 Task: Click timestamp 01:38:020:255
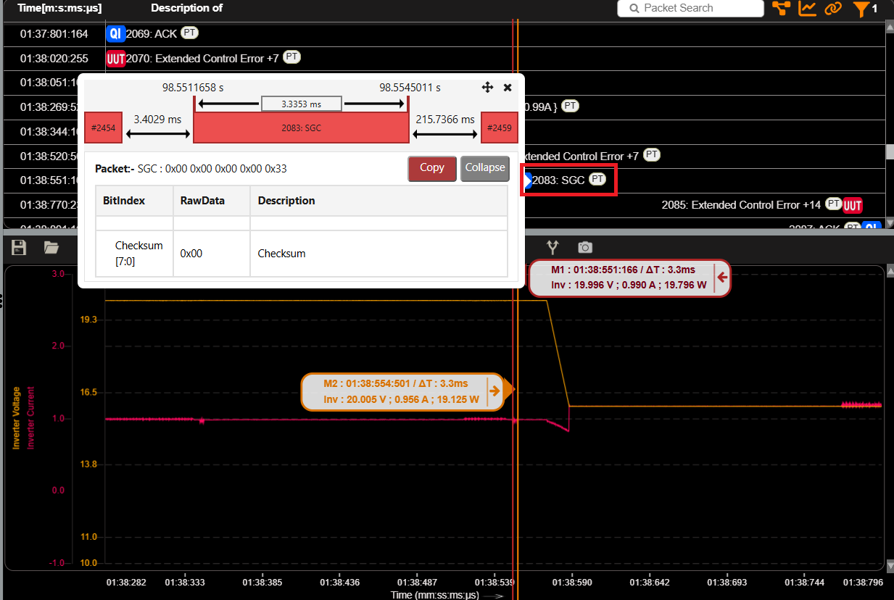[54, 59]
